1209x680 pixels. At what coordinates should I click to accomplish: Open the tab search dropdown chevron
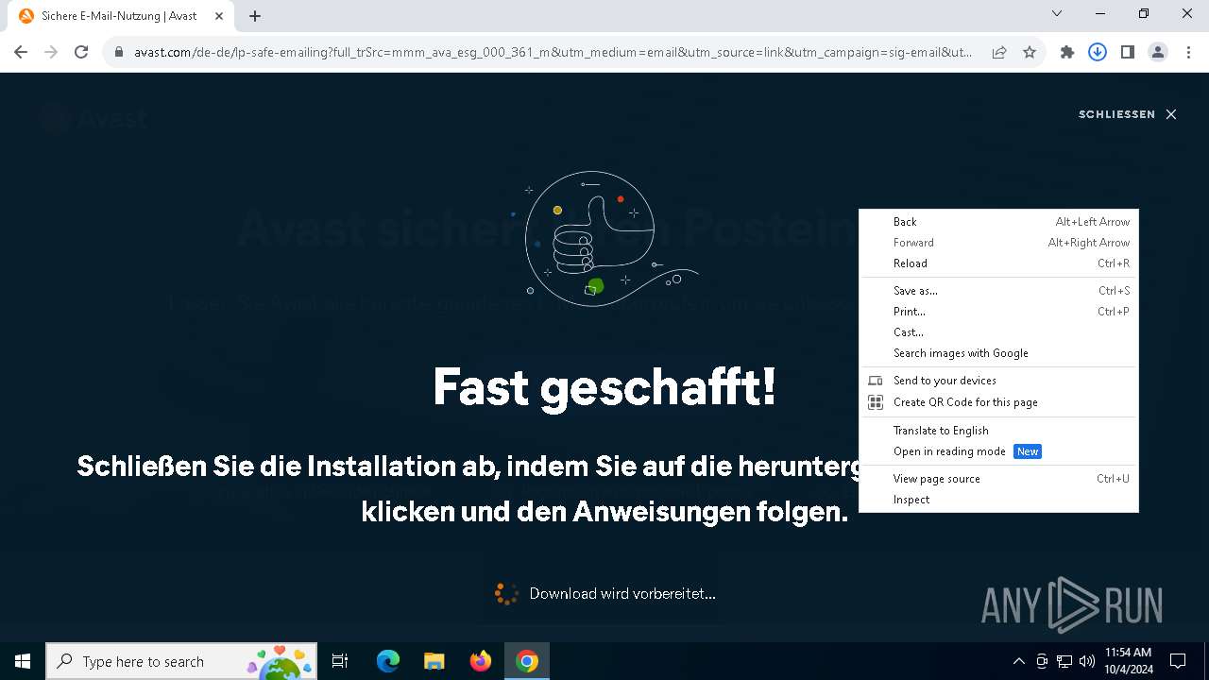[x=1057, y=13]
